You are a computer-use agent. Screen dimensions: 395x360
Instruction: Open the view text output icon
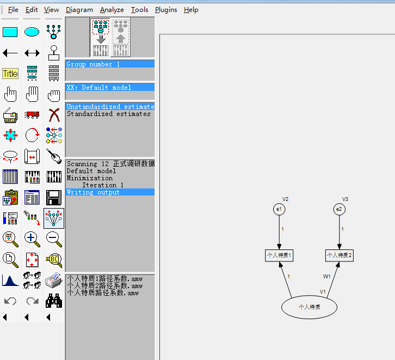coord(32,197)
